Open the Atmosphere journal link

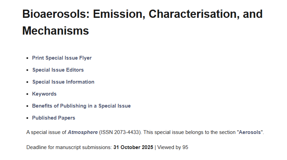[83, 132]
